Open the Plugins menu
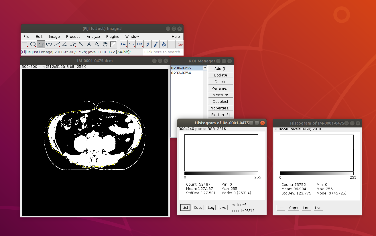This screenshot has width=376, height=236. click(113, 36)
